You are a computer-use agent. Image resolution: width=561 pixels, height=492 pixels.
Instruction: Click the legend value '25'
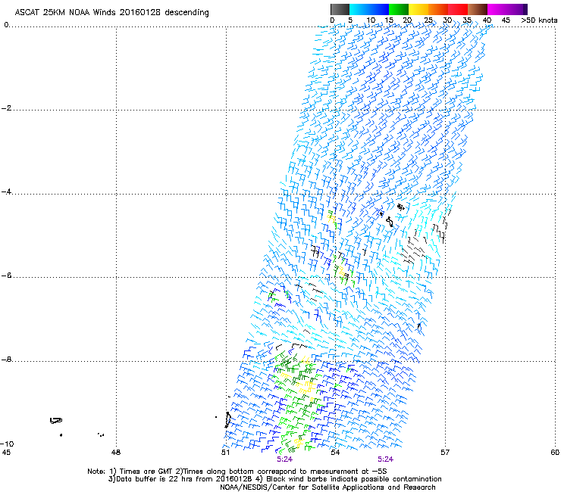428,20
